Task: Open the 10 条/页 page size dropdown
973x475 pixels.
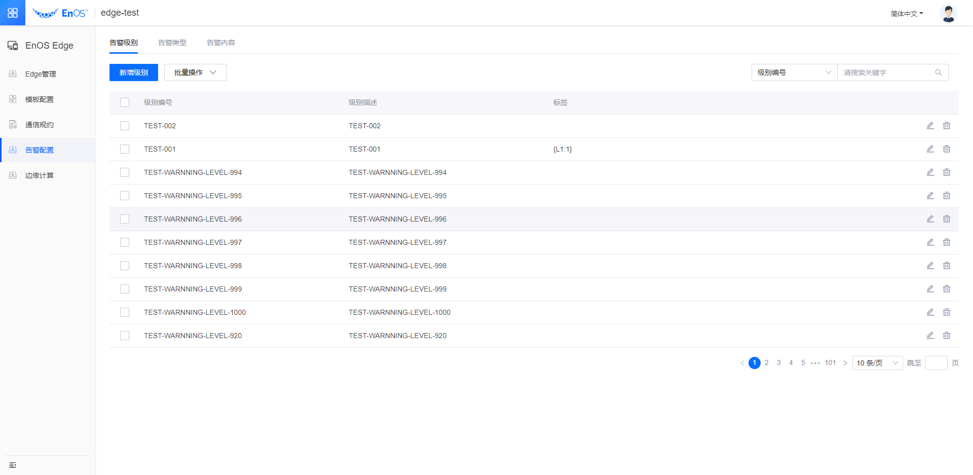Action: pyautogui.click(x=877, y=363)
